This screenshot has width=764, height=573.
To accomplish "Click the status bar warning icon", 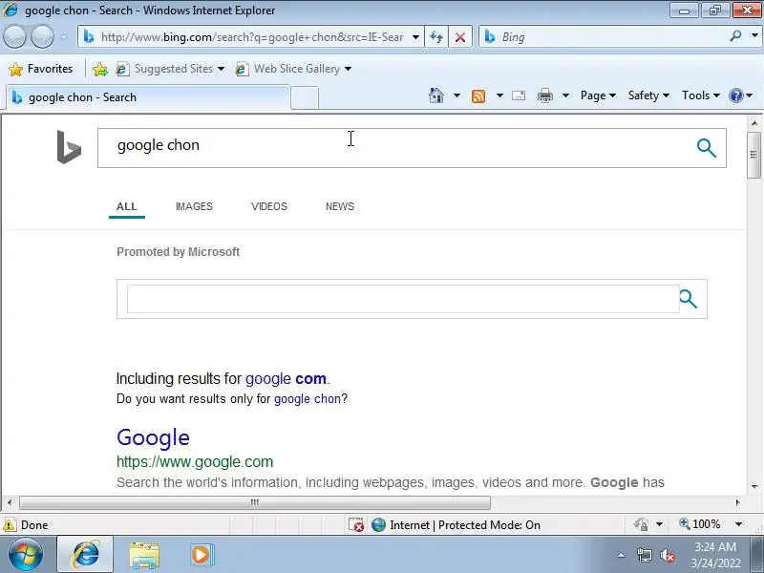I will click(x=10, y=524).
